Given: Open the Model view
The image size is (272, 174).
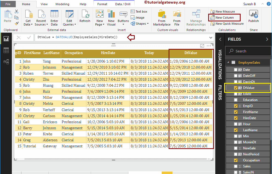Looking at the screenshot, I should 6,61.
